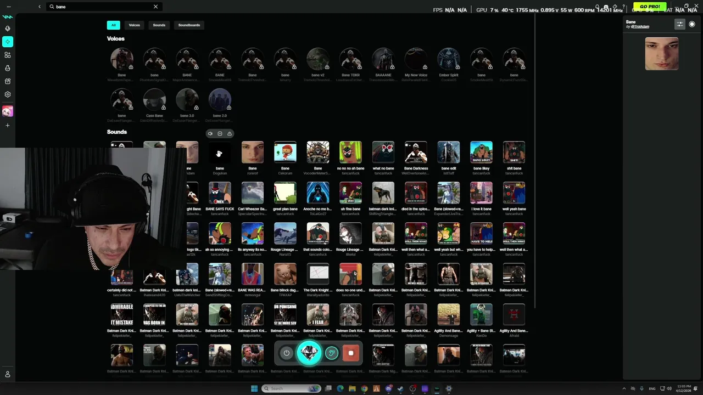Play the 'shit bane' sound
The width and height of the screenshot is (703, 395).
click(514, 153)
